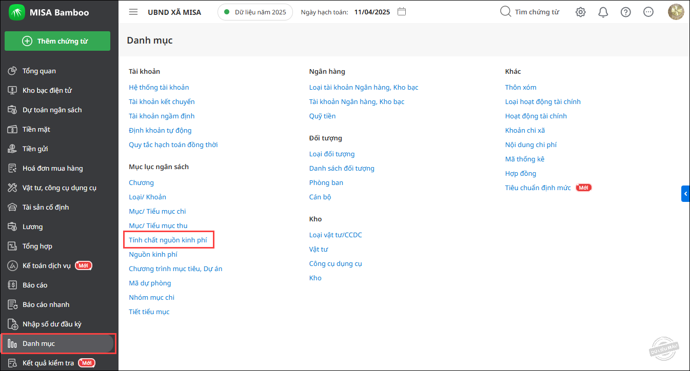Image resolution: width=690 pixels, height=371 pixels.
Task: Open settings gear icon
Action: coord(581,12)
